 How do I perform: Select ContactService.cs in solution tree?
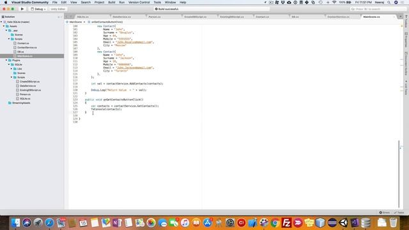coord(27,47)
